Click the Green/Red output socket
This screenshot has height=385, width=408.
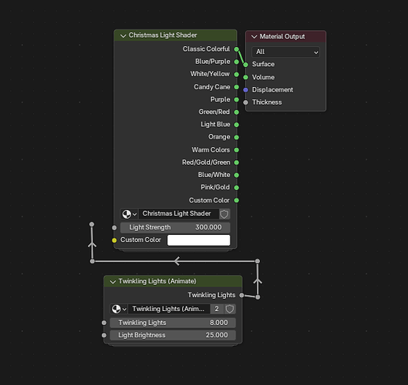[x=237, y=112]
